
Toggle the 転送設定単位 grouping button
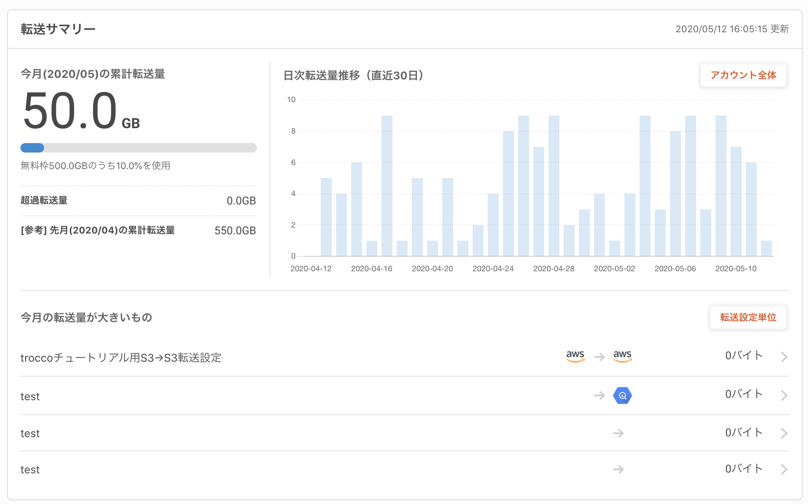pos(747,317)
